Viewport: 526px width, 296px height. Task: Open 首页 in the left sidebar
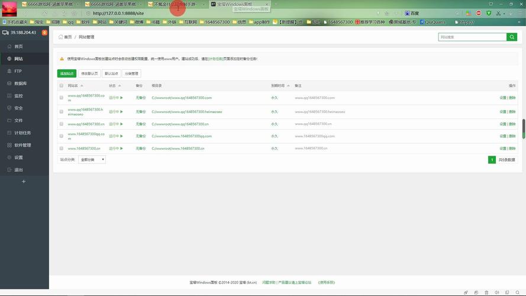coord(18,46)
